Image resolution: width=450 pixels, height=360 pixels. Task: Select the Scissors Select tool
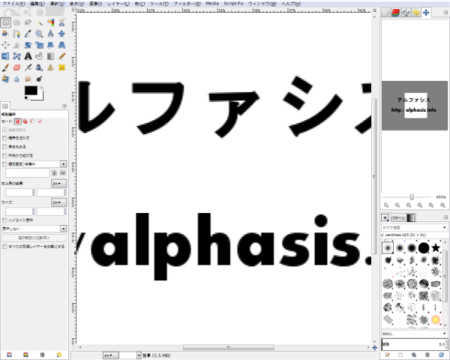(x=61, y=22)
